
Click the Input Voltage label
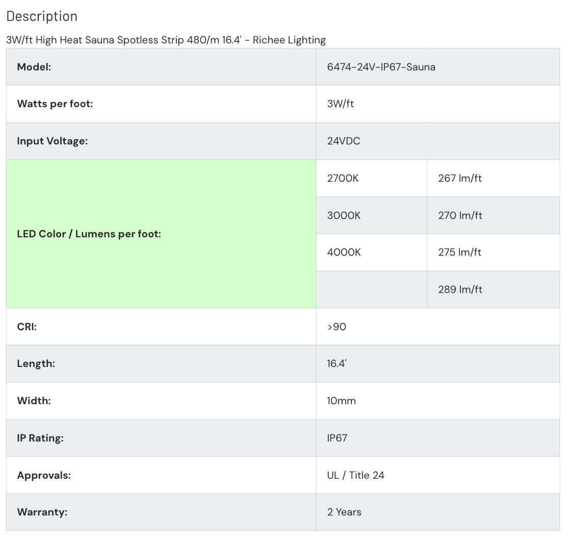52,141
